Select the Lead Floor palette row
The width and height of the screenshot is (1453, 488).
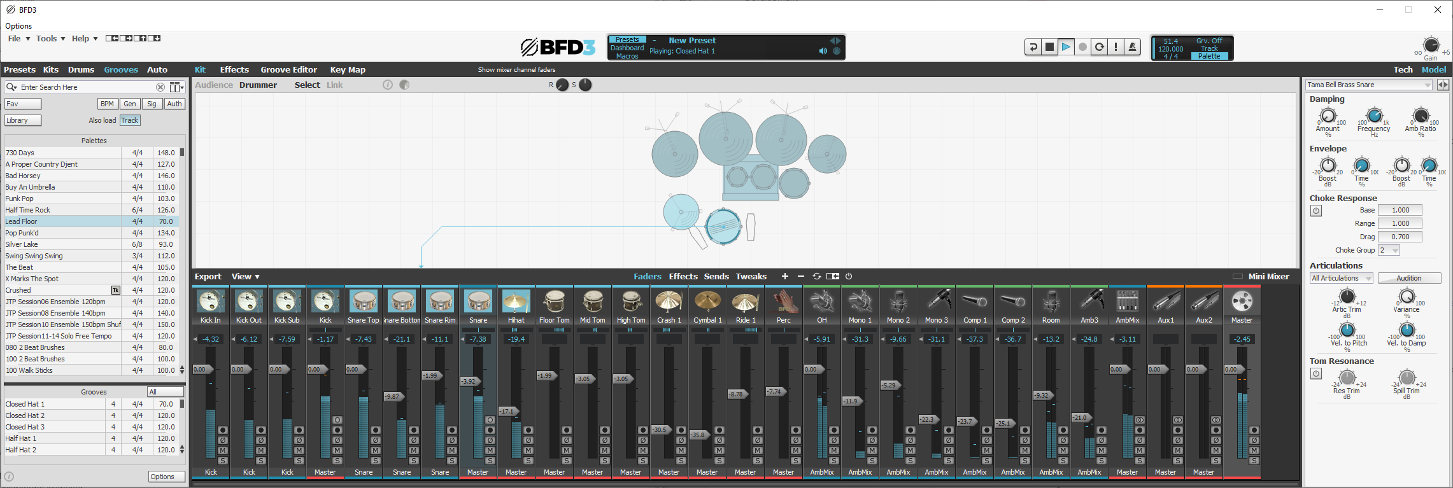[x=91, y=221]
